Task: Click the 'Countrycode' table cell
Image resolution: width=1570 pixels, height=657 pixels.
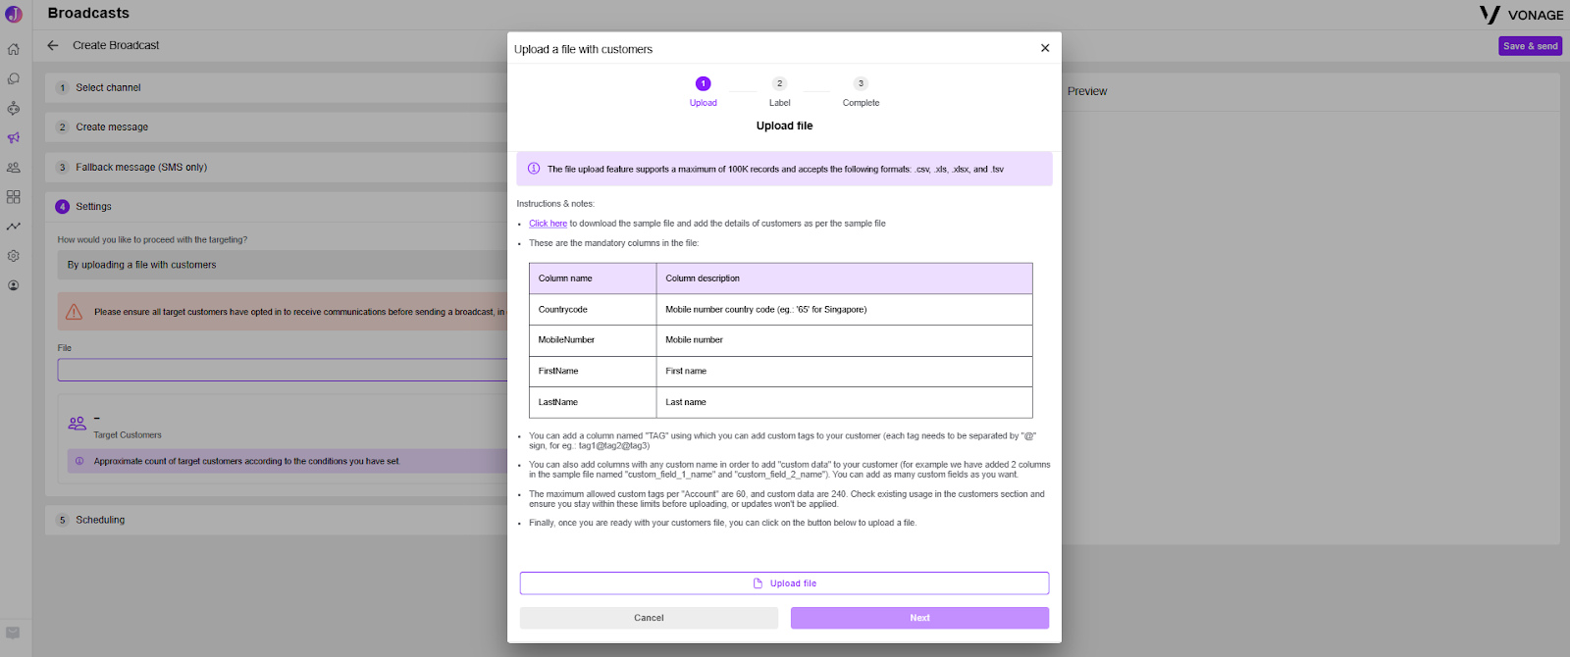Action: [593, 309]
